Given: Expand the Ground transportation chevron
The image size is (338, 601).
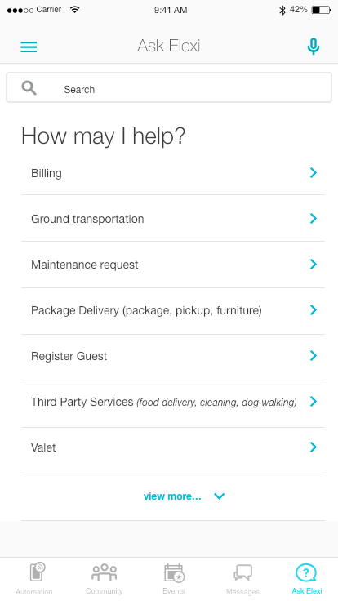Looking at the screenshot, I should click(x=314, y=219).
